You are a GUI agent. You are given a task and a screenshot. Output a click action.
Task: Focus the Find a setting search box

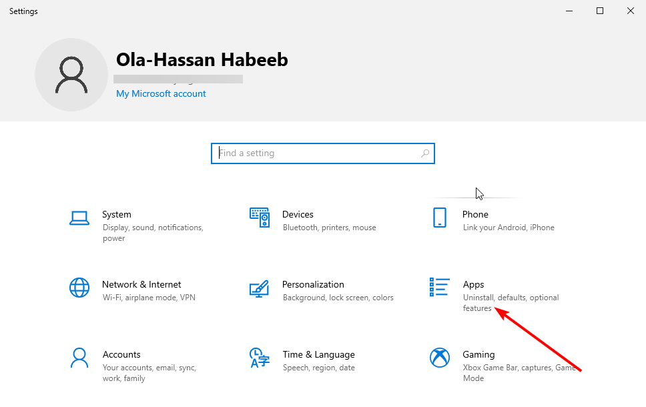pos(322,153)
